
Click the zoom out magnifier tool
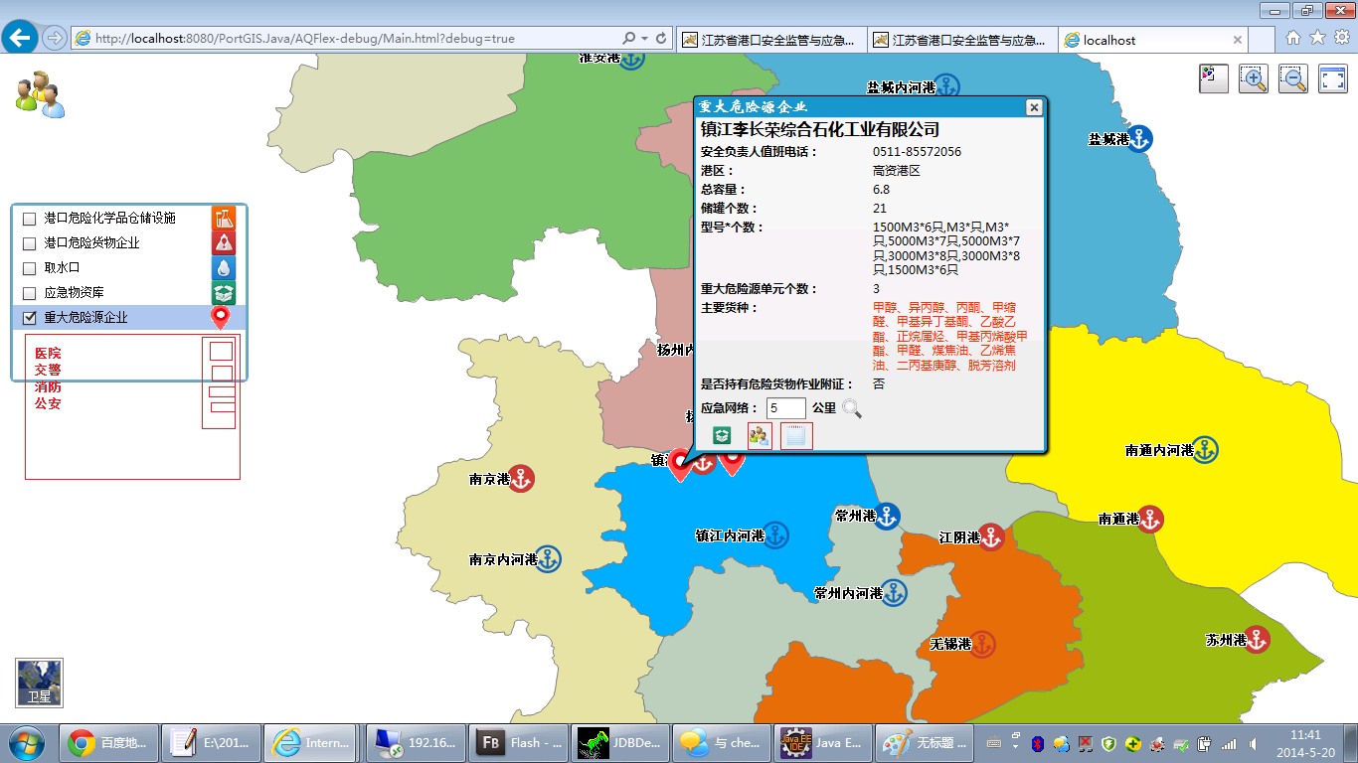tap(1293, 79)
